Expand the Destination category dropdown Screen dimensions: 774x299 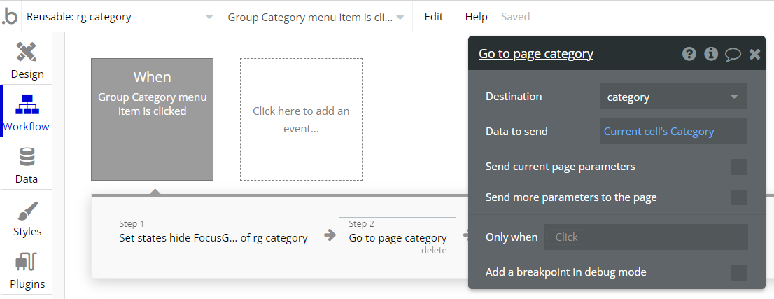[673, 97]
